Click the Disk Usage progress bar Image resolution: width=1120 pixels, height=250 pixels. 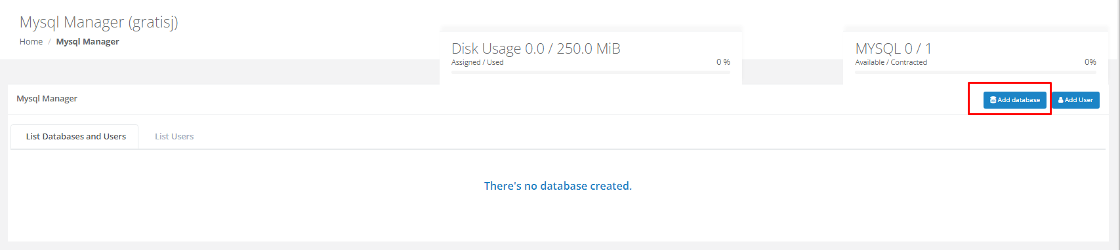591,72
